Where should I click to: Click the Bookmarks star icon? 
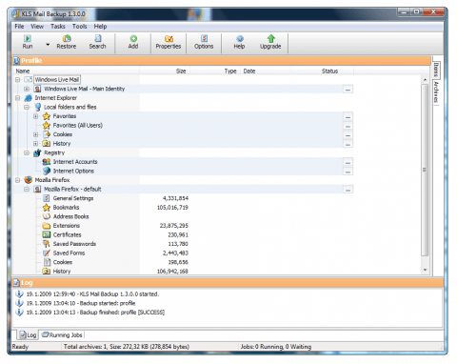coord(47,208)
